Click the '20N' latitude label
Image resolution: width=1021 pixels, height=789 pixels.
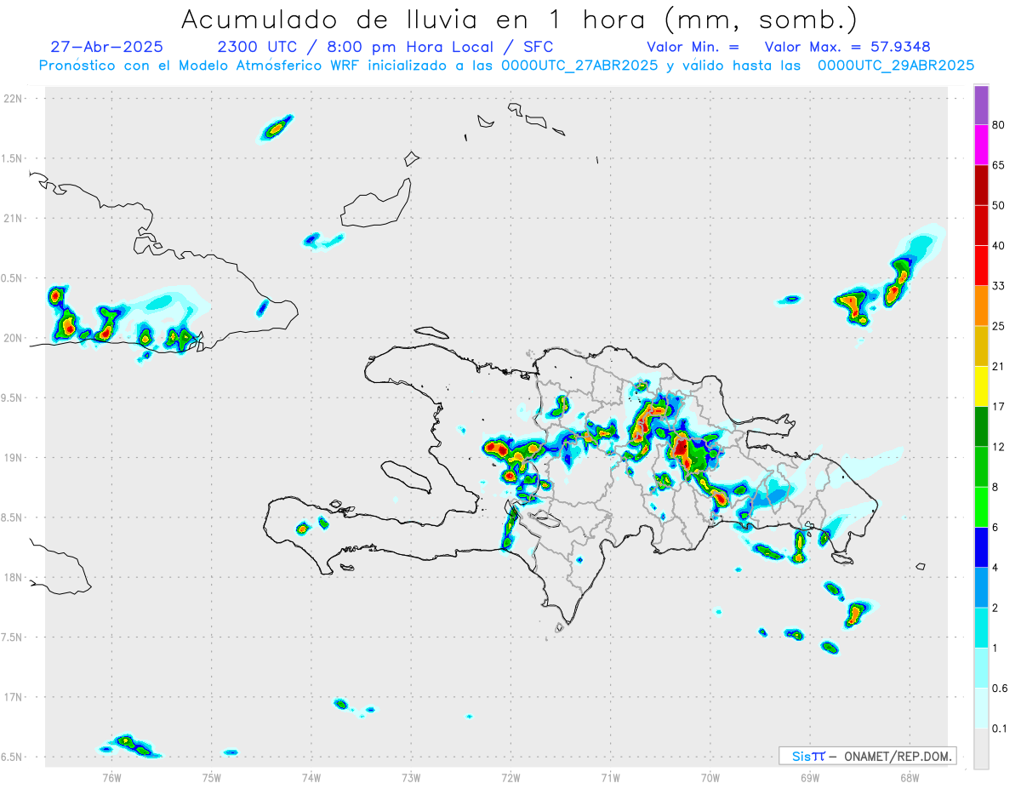point(14,338)
